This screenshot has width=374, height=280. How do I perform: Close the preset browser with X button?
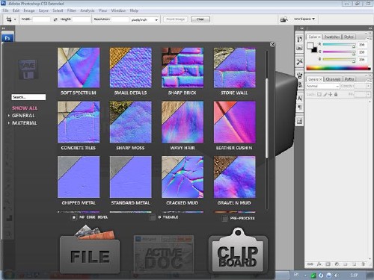pyautogui.click(x=272, y=44)
